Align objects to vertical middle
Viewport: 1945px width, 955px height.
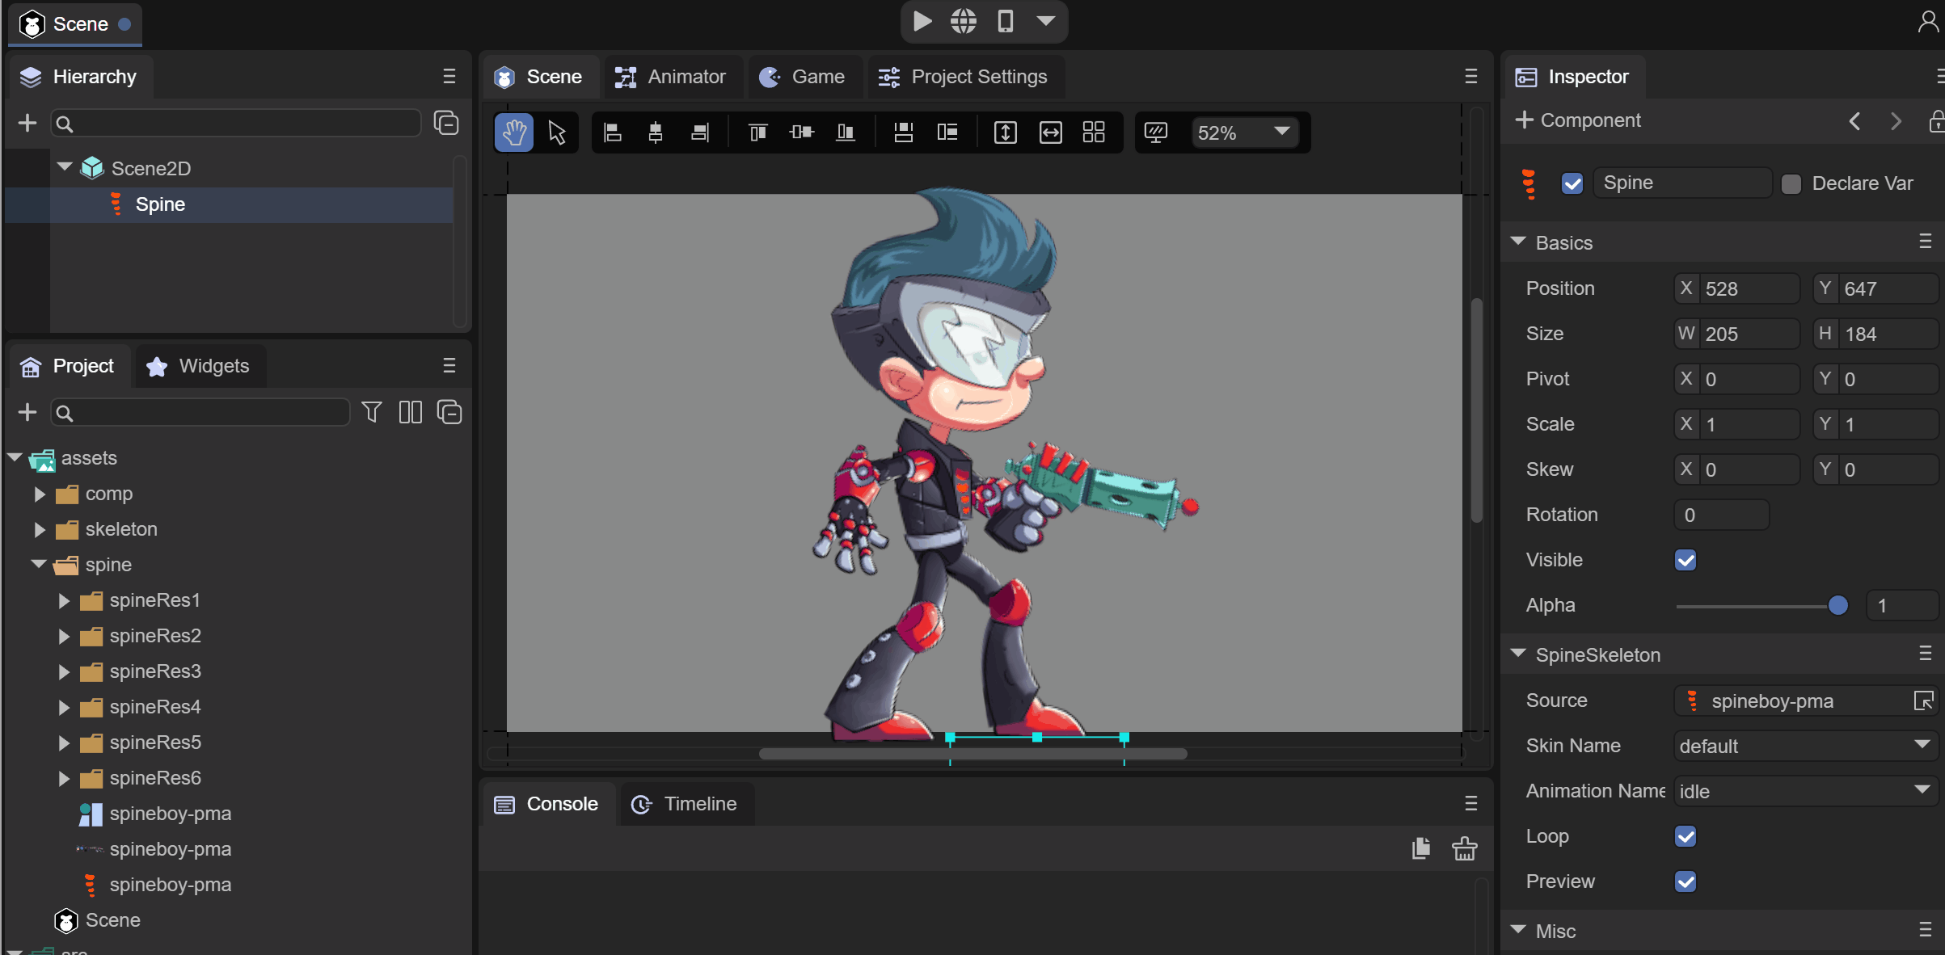click(x=802, y=133)
